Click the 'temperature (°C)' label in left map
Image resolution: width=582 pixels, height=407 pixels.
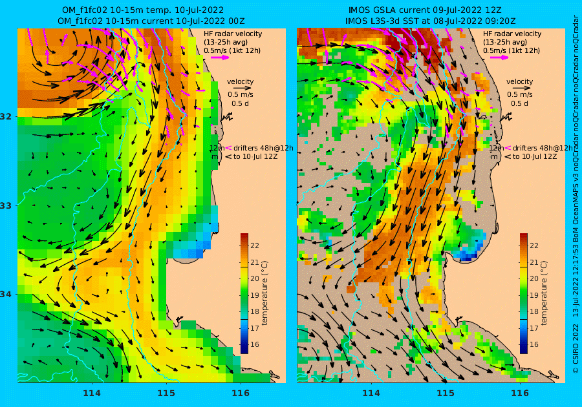[264, 293]
